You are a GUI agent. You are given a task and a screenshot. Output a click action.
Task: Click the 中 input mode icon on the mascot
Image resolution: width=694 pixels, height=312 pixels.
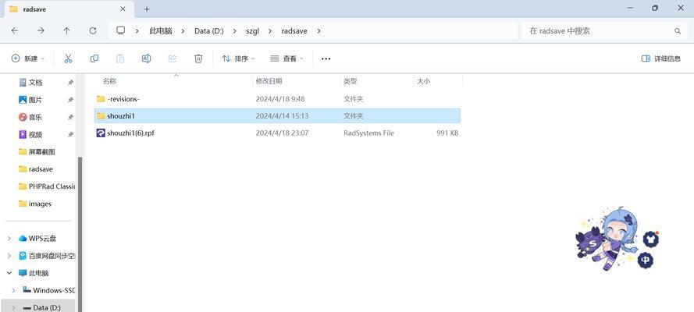(x=646, y=261)
